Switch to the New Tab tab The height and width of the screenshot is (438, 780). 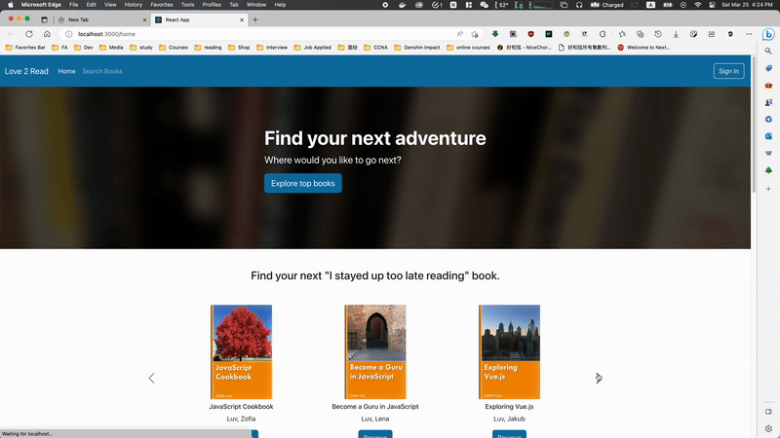pyautogui.click(x=102, y=19)
